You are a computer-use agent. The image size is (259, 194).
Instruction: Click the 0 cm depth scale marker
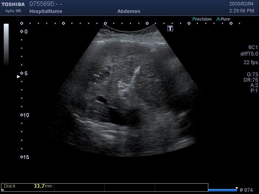click(22, 32)
